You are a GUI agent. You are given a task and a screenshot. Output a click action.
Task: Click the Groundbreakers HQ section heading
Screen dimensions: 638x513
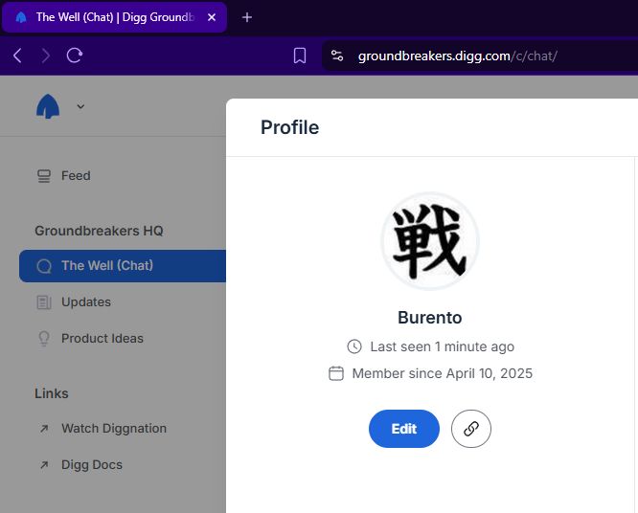99,231
